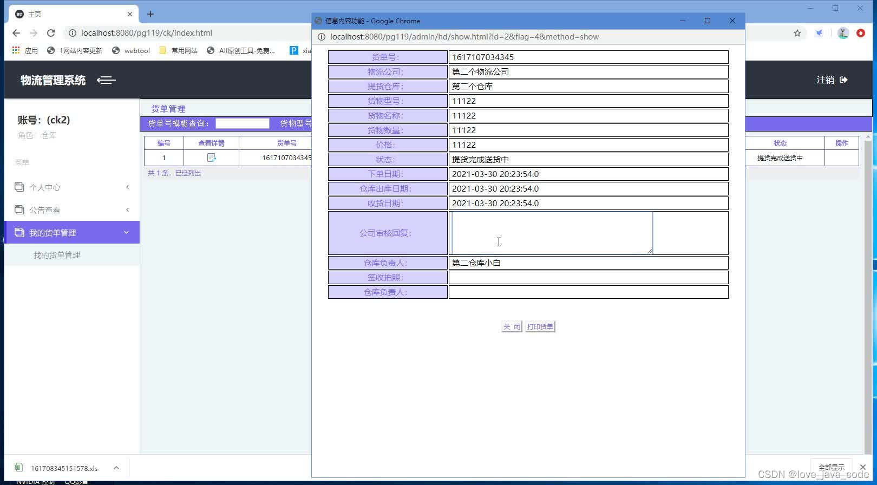The width and height of the screenshot is (877, 485).
Task: Minimize the popup Chrome window
Action: 683,21
